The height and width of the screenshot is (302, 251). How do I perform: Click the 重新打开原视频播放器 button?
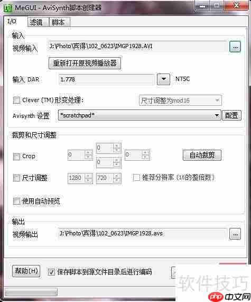coord(85,63)
